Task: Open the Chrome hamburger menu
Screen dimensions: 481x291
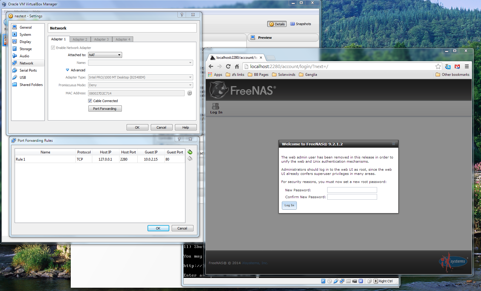Action: [467, 67]
